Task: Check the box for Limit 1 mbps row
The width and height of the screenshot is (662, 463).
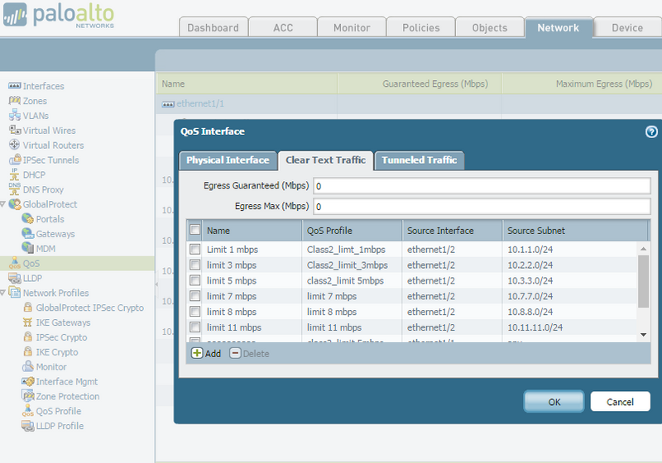Action: pos(194,250)
